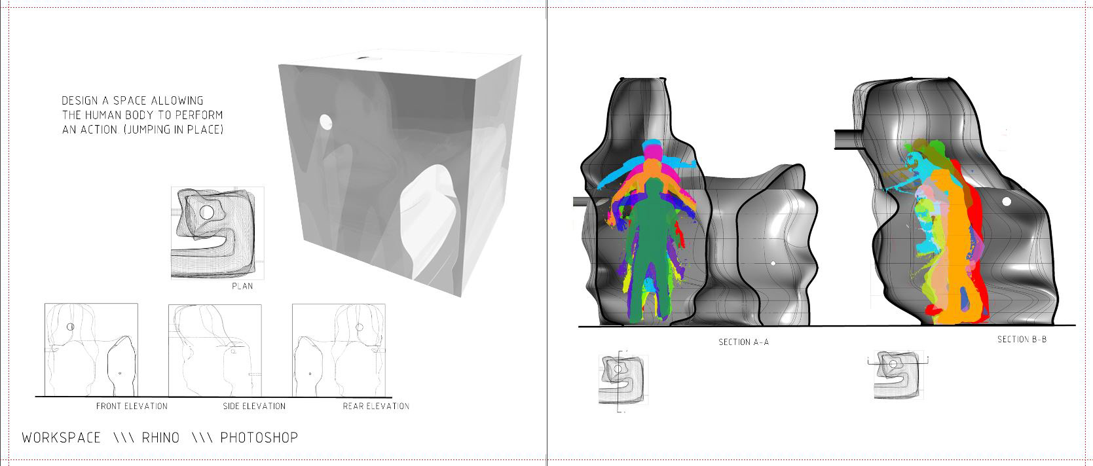This screenshot has height=466, width=1093.
Task: Click the Section B-B rendered drawing
Action: pos(946,202)
